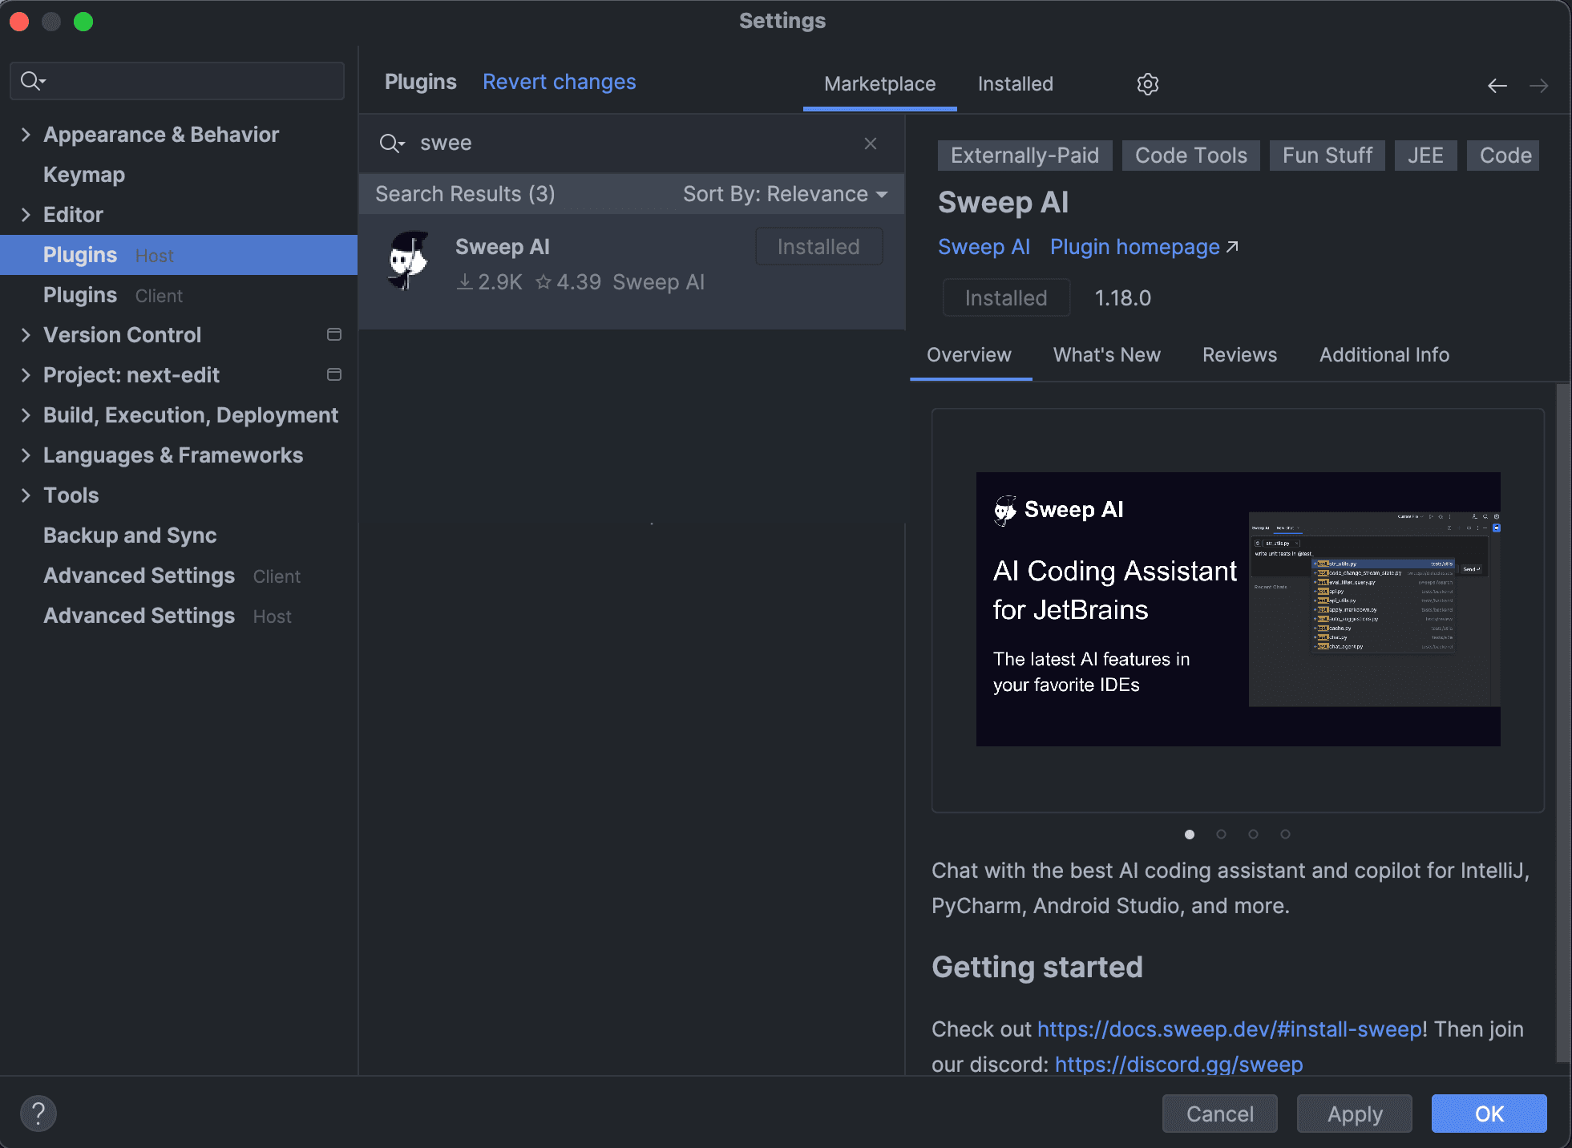
Task: Click the plugin search magnifier icon
Action: pos(391,143)
